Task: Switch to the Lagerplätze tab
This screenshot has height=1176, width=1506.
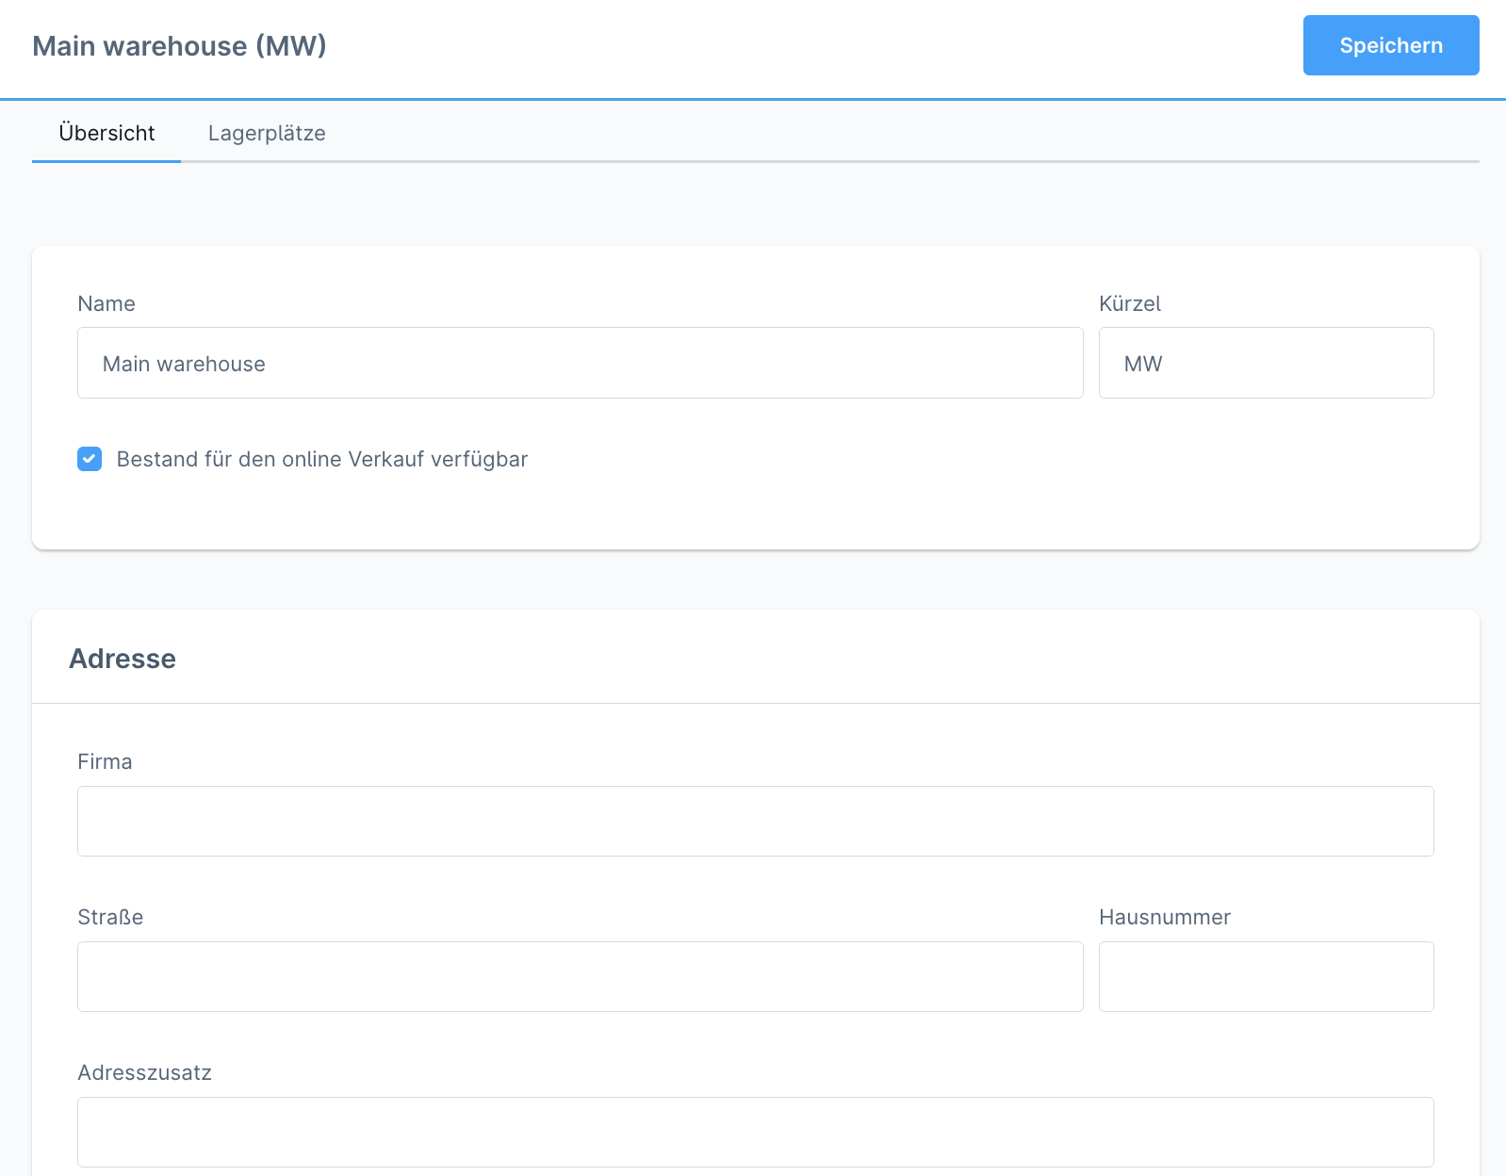Action: click(x=267, y=133)
